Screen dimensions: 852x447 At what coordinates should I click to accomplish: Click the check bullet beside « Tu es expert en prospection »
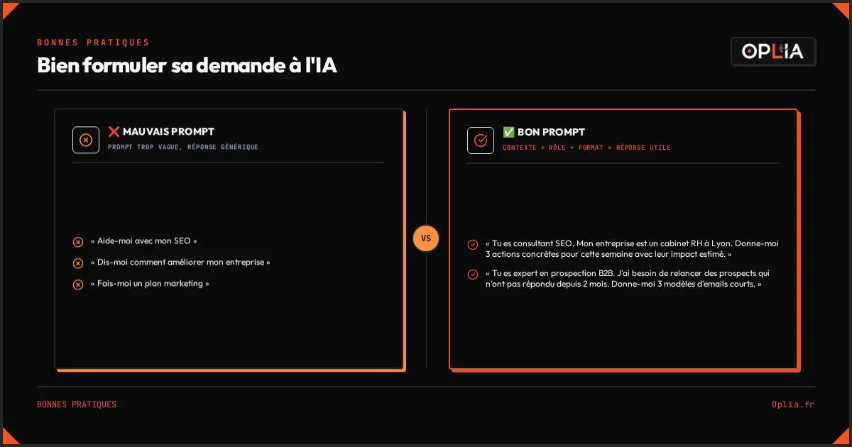(473, 275)
